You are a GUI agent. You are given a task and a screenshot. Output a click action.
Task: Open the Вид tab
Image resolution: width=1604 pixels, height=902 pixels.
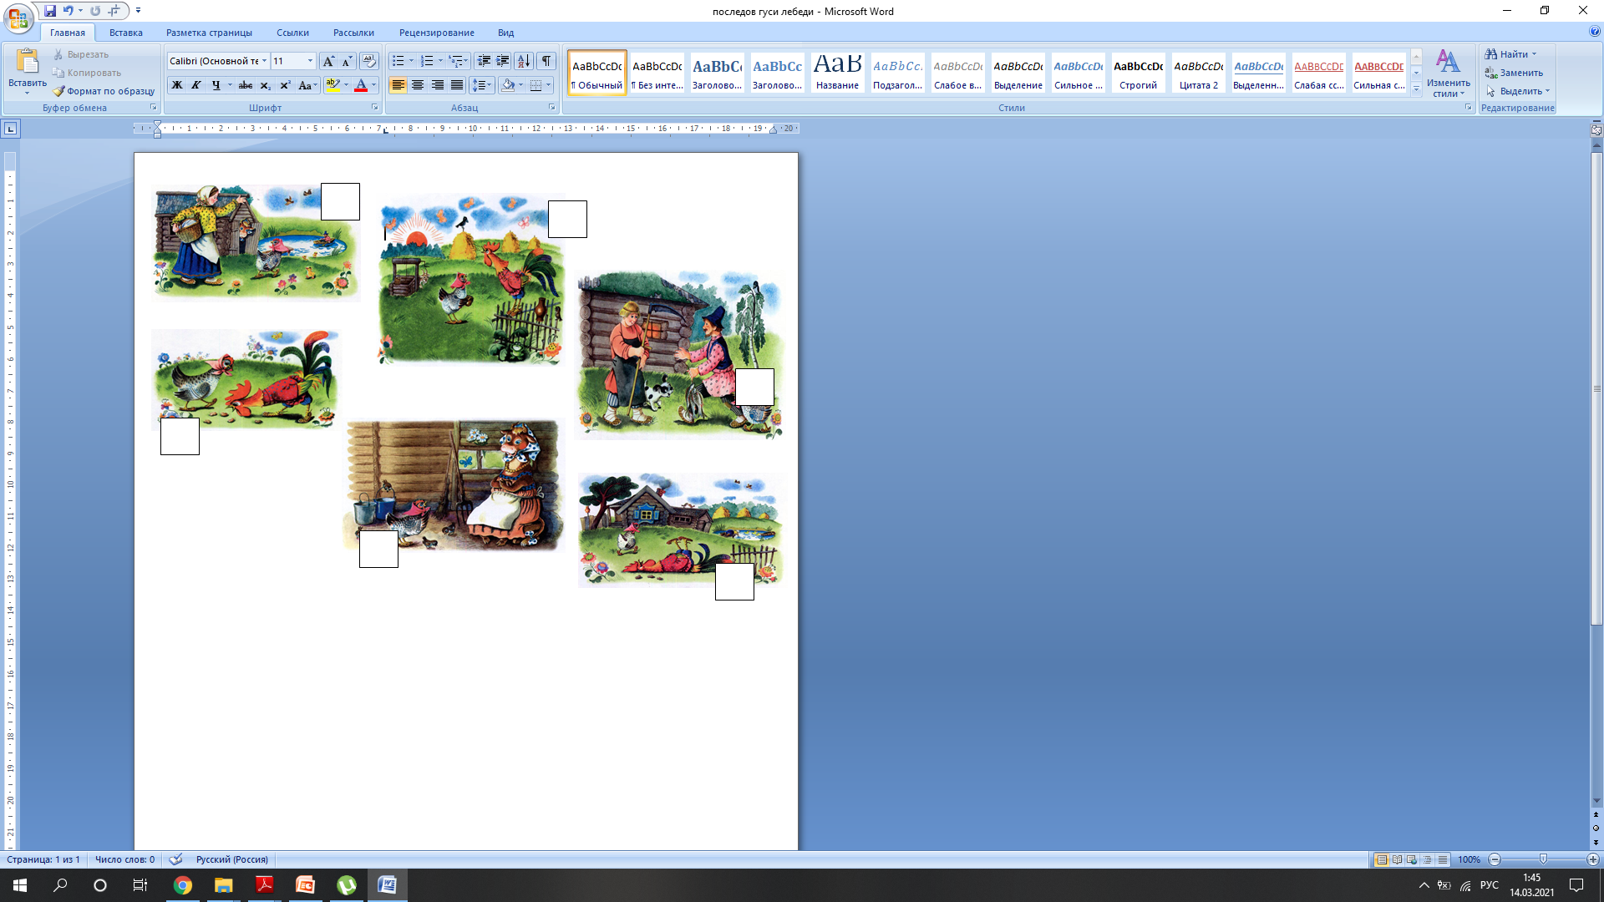[505, 33]
